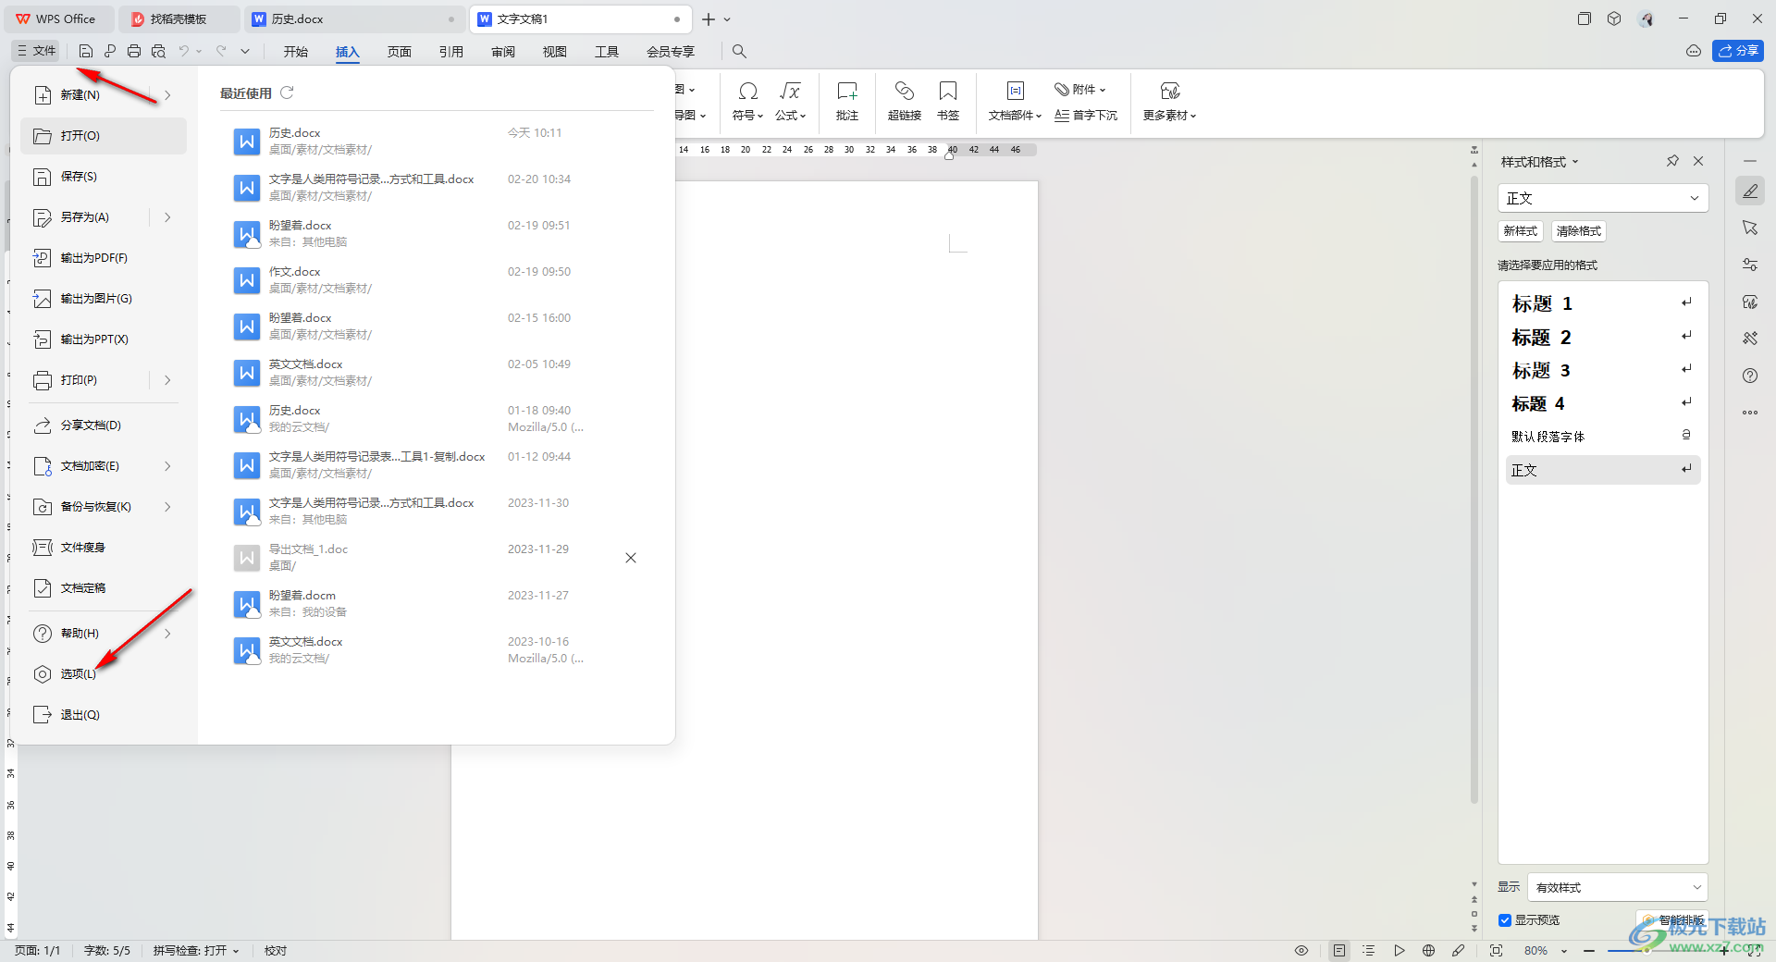Screen dimensions: 1776x962
Task: Choose 选项(L) in file menu
Action: pyautogui.click(x=104, y=674)
